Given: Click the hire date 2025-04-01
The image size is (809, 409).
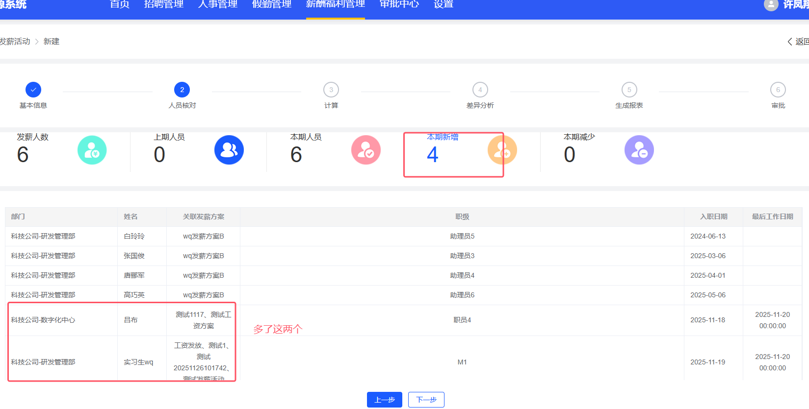Looking at the screenshot, I should (x=708, y=275).
